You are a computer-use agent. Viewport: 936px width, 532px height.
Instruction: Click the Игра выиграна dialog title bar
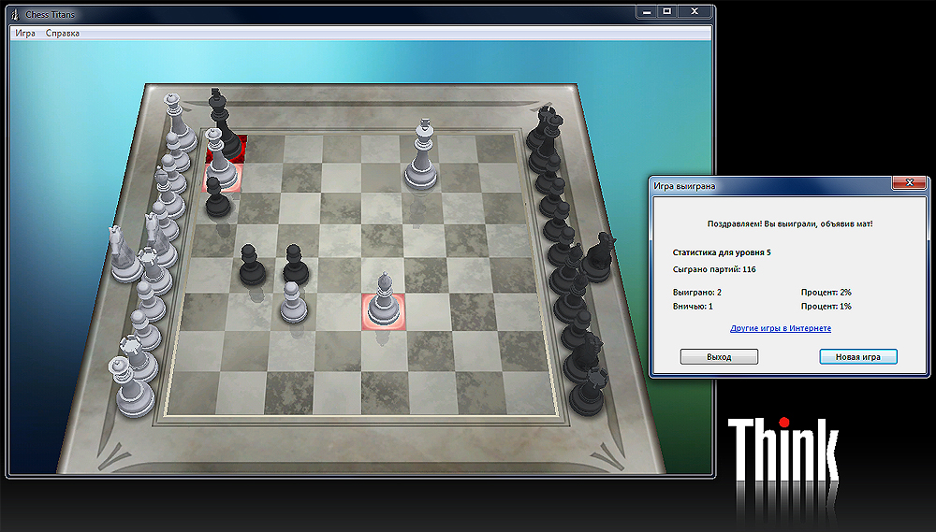[770, 185]
